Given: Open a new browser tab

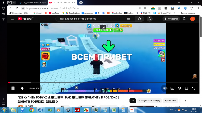Looking at the screenshot, I should (81, 3).
